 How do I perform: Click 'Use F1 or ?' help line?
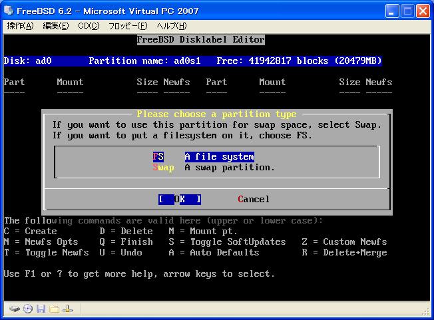pyautogui.click(x=139, y=274)
